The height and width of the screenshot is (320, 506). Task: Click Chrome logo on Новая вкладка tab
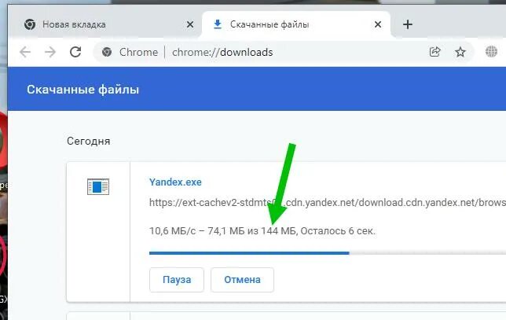coord(30,24)
